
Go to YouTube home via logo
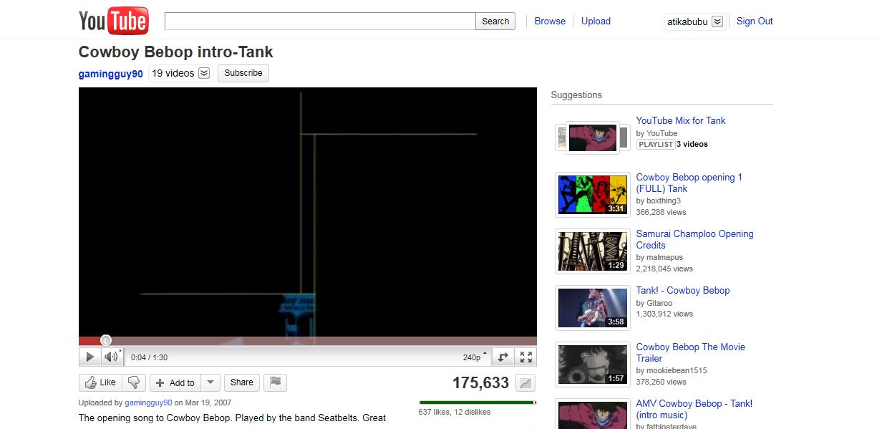click(113, 21)
